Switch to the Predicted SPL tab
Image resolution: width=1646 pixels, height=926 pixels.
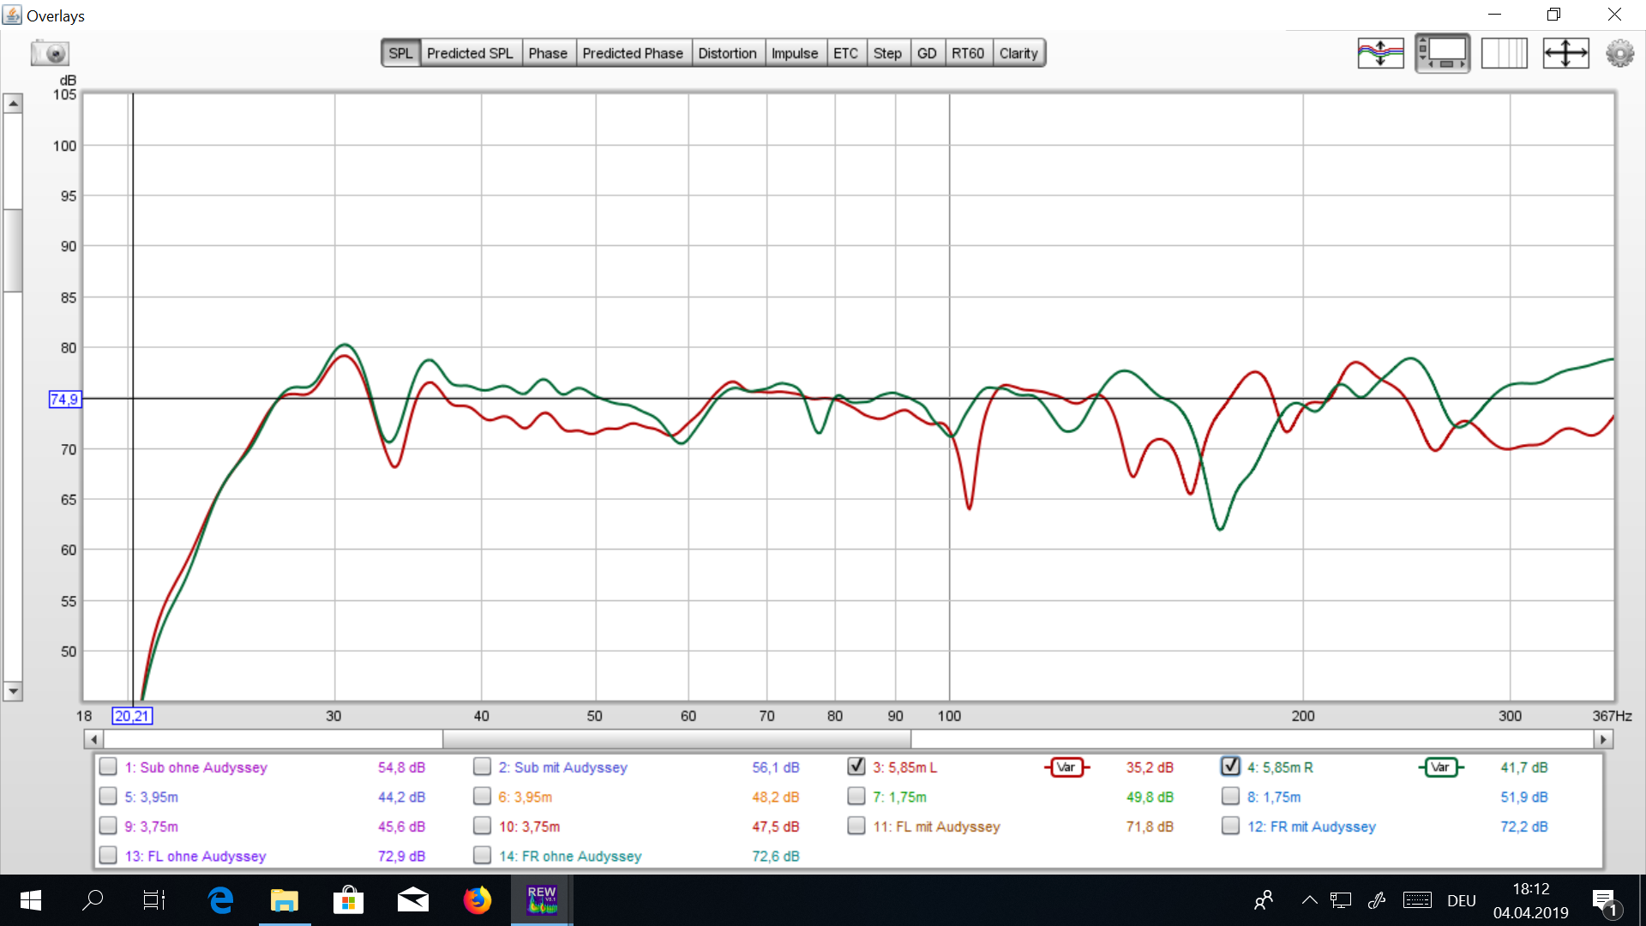[470, 53]
